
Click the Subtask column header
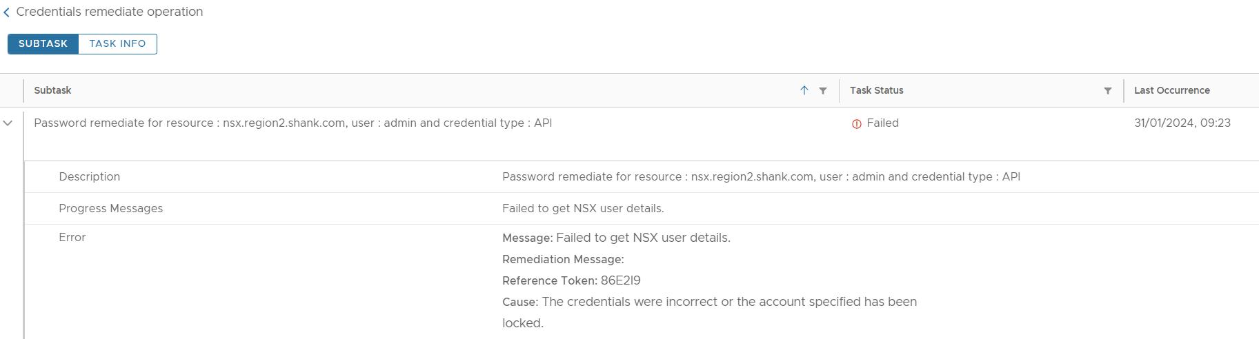point(52,90)
